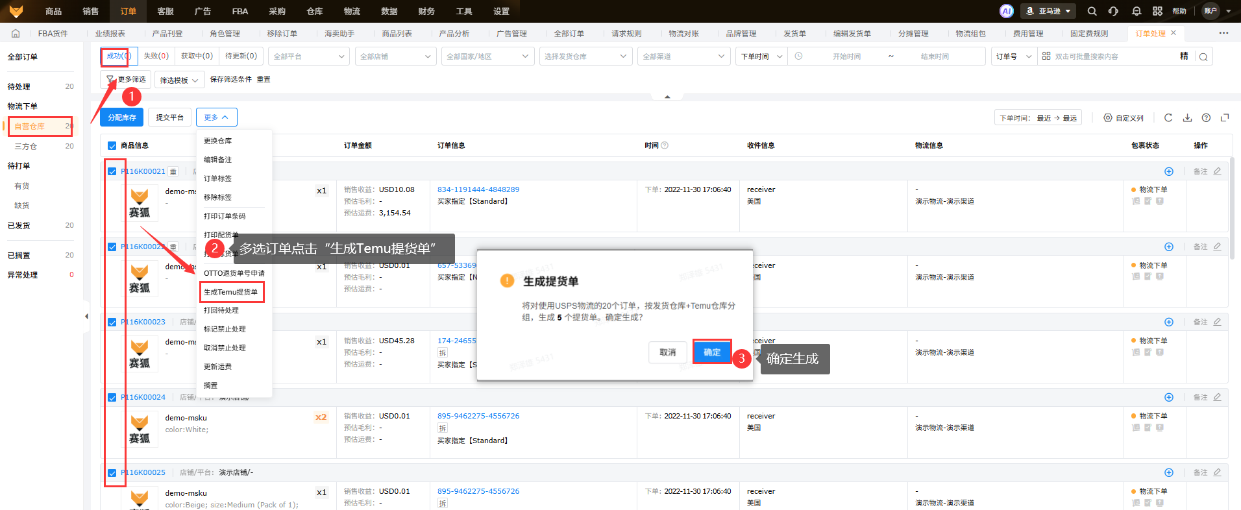The width and height of the screenshot is (1241, 510).
Task: Open the 全部平台 platform dropdown
Action: tap(308, 56)
